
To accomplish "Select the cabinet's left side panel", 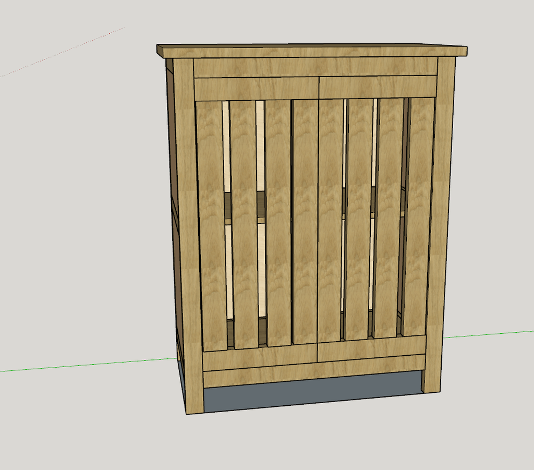I will pyautogui.click(x=173, y=209).
